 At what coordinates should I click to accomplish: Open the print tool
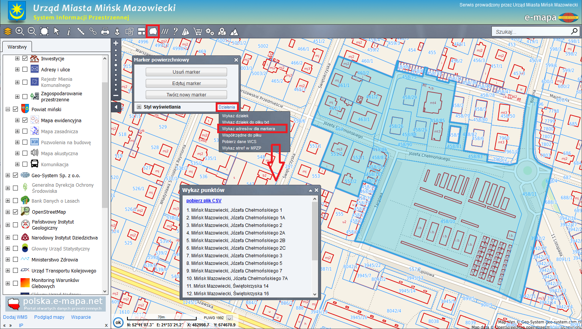(105, 31)
